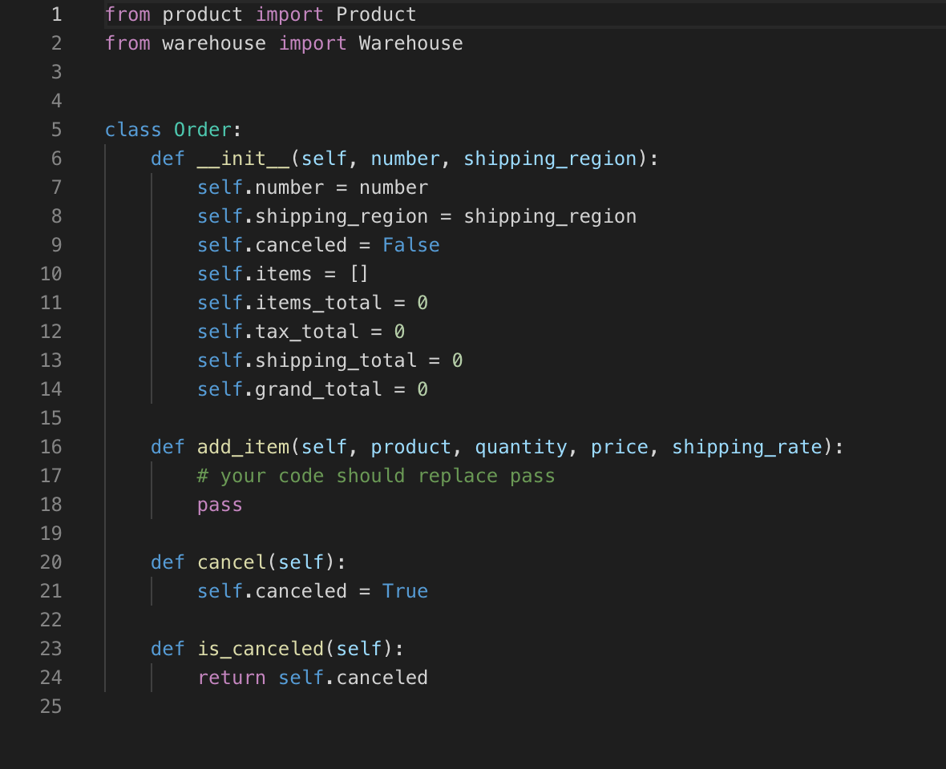
Task: Click the False value on line 9
Action: (410, 244)
